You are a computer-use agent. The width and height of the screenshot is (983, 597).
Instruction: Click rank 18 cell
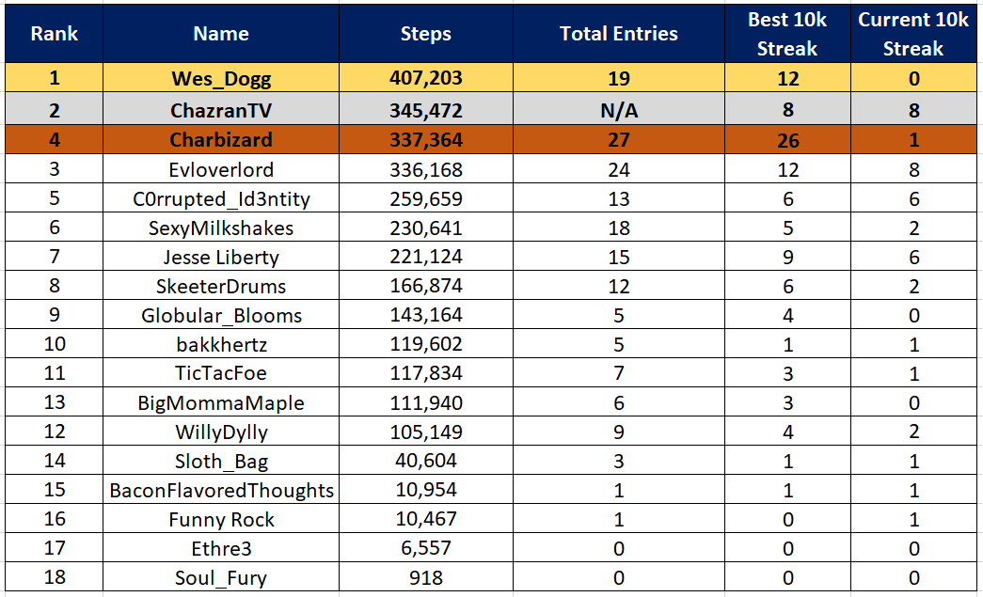tap(54, 577)
